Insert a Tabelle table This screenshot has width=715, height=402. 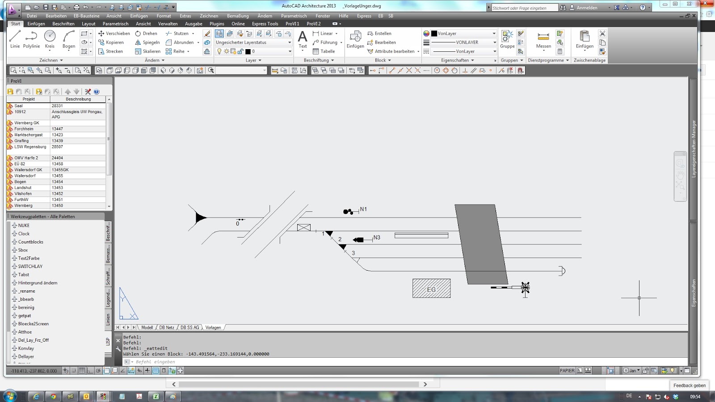pos(324,51)
